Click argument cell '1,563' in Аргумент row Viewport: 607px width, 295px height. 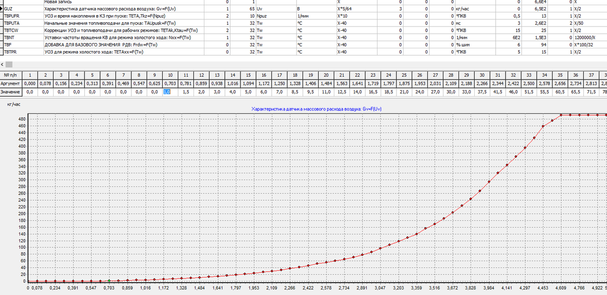pyautogui.click(x=342, y=83)
